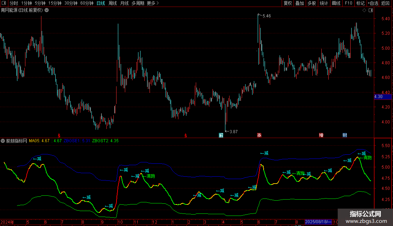The height and width of the screenshot is (226, 393).
Task: Open the 多周期 multi-period view
Action: (x=138, y=3)
